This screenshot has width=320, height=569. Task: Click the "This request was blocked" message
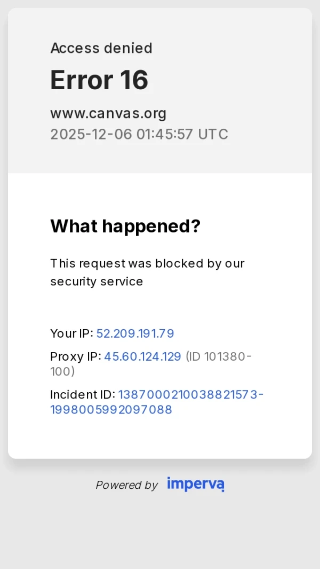[147, 263]
